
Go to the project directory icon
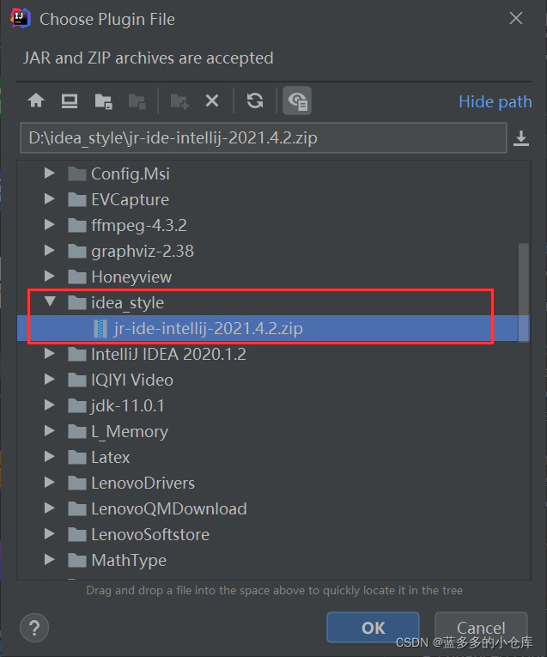[x=103, y=101]
